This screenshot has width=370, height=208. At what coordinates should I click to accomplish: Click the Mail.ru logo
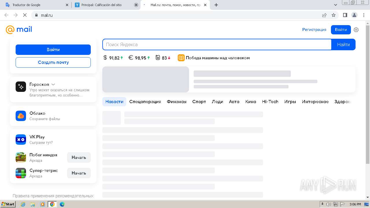click(19, 29)
